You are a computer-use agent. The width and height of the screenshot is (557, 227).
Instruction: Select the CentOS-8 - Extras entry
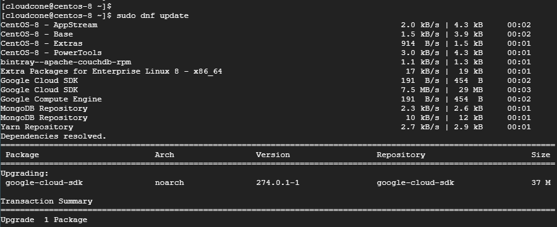click(41, 43)
